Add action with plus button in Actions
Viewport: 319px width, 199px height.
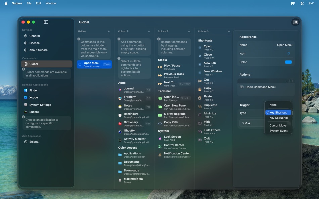[x=292, y=81]
